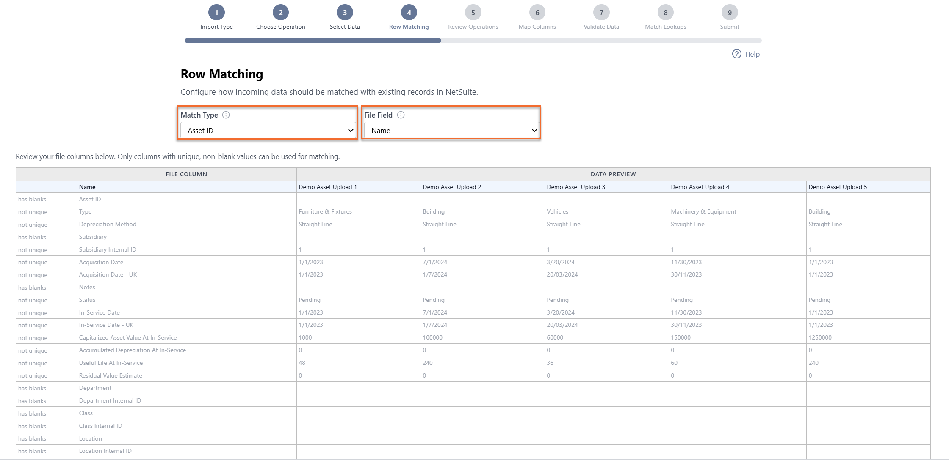
Task: Open the File Field dropdown showing Name
Action: click(451, 131)
